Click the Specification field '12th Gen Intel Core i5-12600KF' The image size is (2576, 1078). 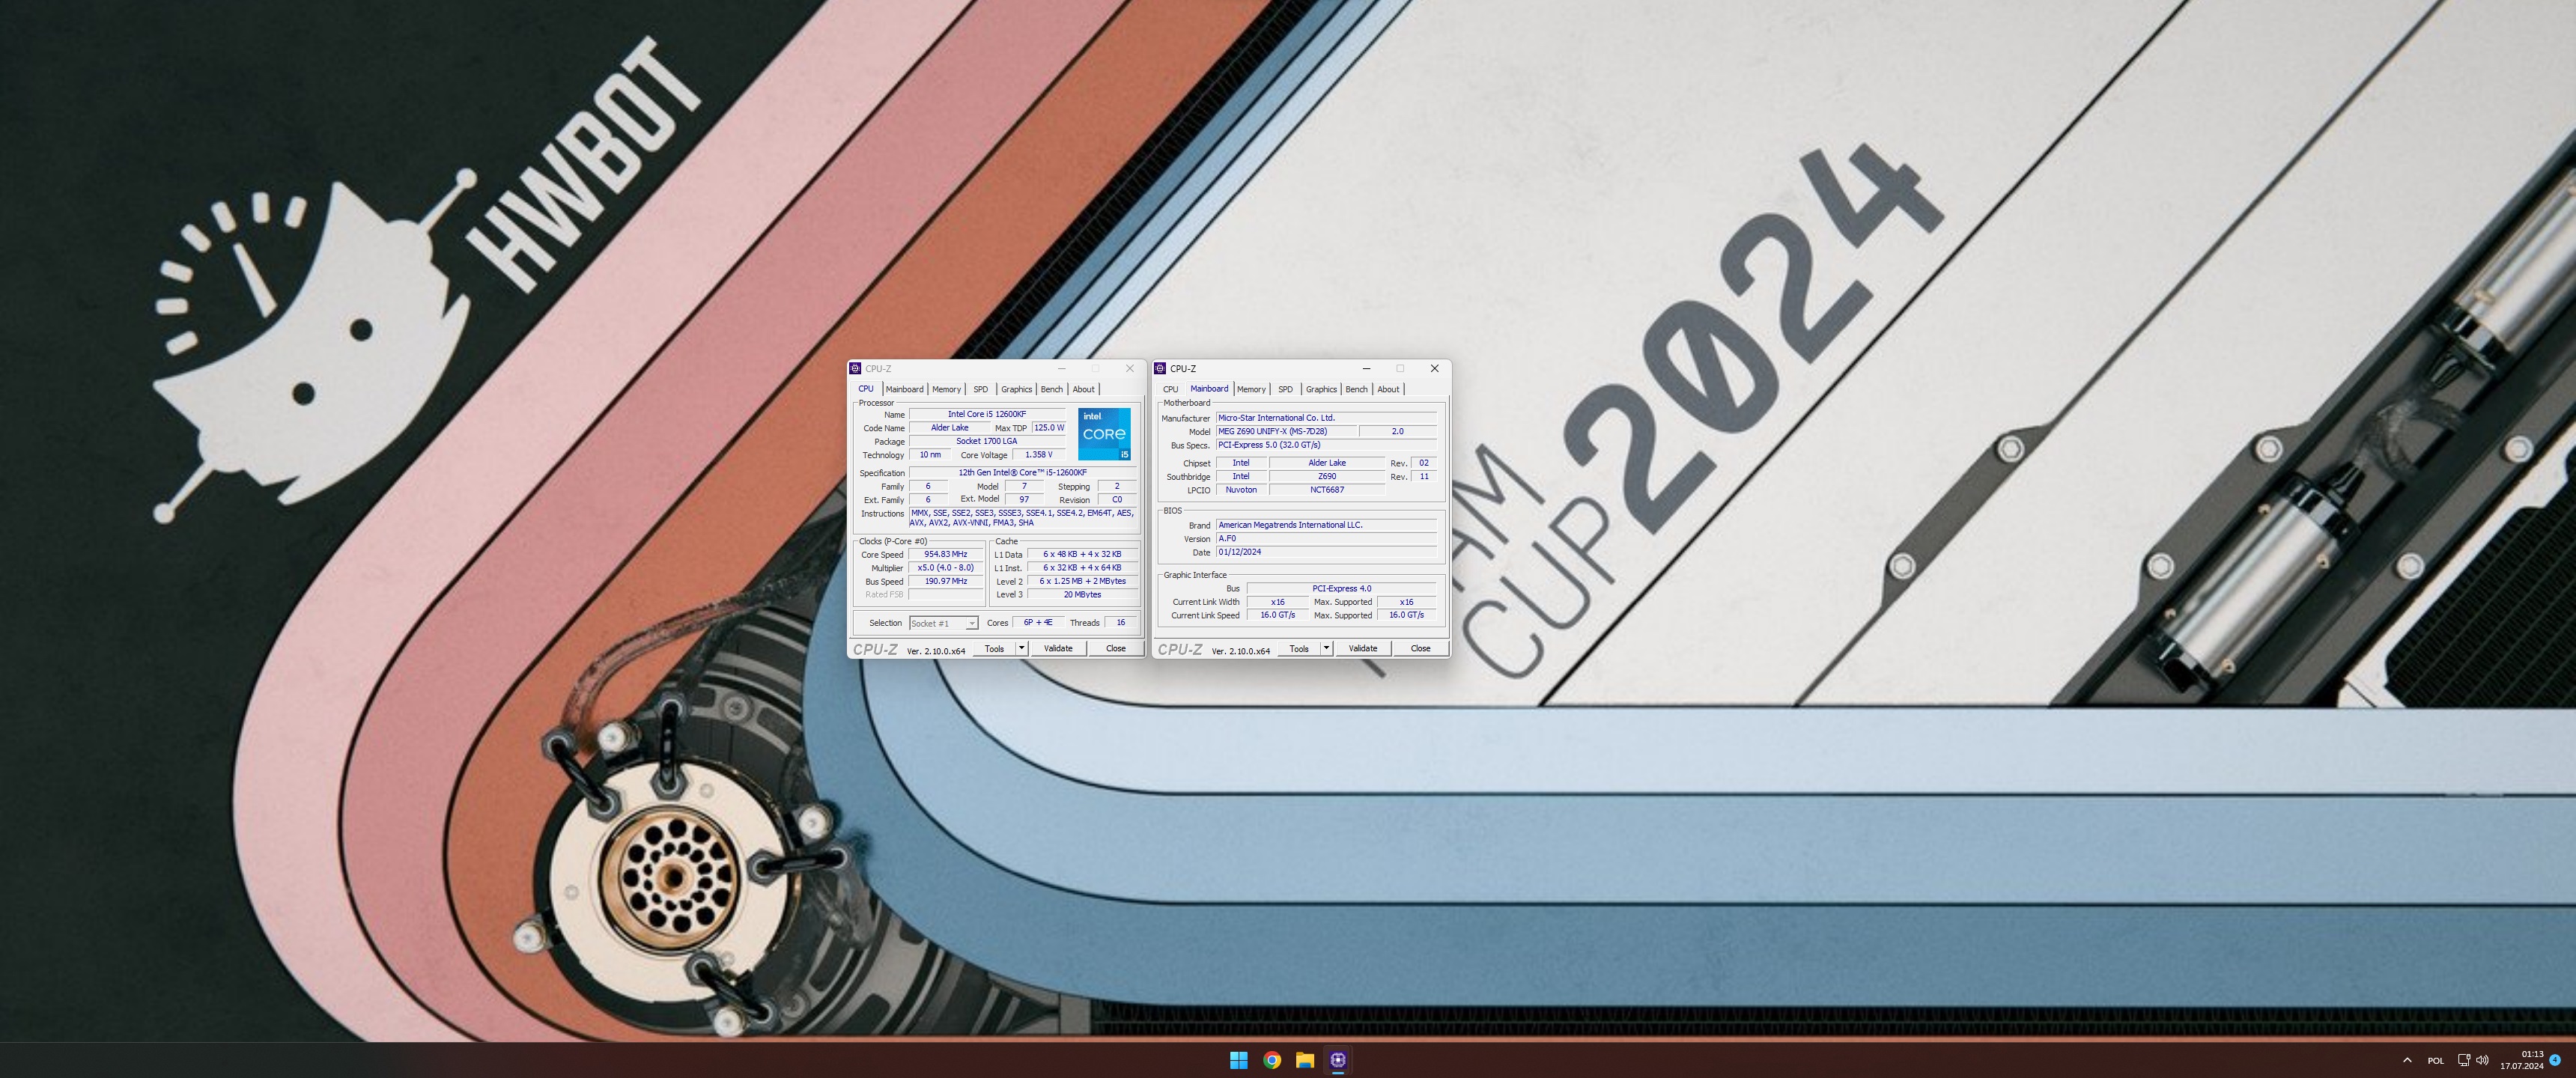click(1023, 473)
